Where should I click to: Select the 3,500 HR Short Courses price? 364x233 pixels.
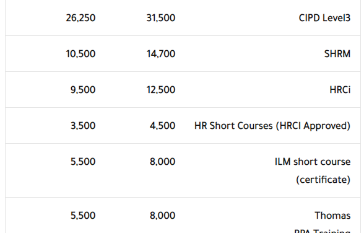[83, 126]
